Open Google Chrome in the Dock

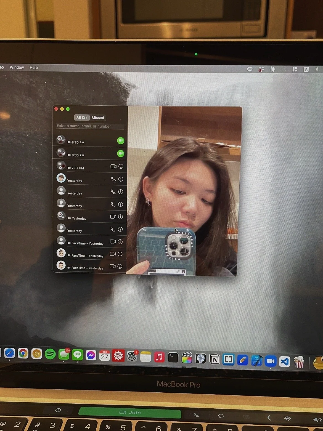coord(23,353)
